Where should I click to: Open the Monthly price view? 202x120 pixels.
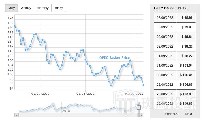43,8
